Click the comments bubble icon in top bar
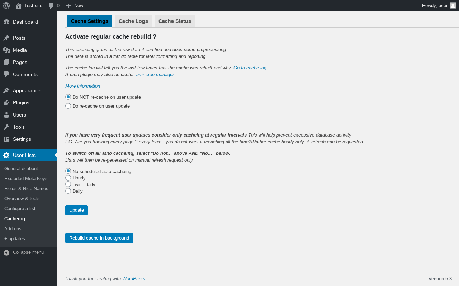The width and height of the screenshot is (459, 286). point(51,6)
